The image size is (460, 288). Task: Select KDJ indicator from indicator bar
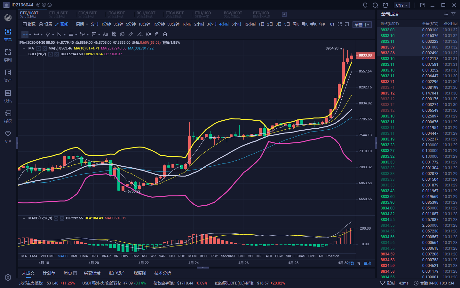coord(172,256)
